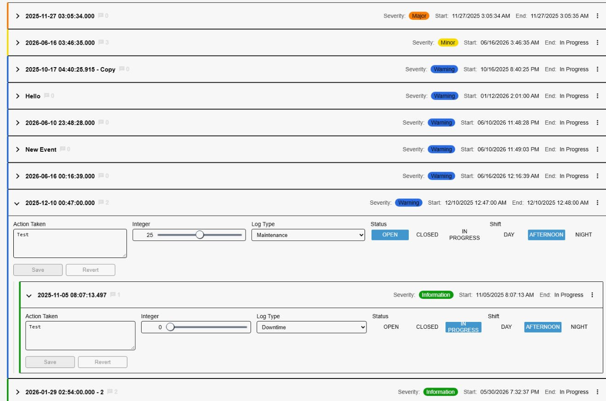This screenshot has height=401, width=606.
Task: Click Revert in the nested 2025-11-05 event
Action: [103, 362]
